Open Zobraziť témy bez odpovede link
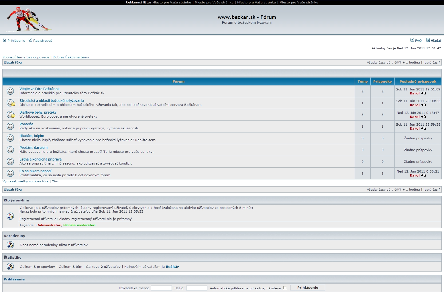Viewport: 444px width, 293px height. [x=26, y=57]
